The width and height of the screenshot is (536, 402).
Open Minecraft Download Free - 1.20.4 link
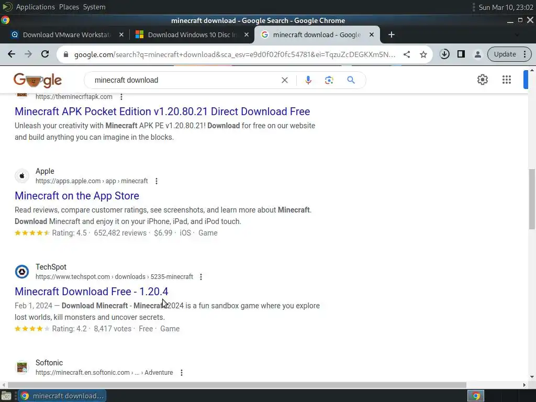point(91,292)
